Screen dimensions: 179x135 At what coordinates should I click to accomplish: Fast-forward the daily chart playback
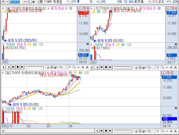[110, 131]
